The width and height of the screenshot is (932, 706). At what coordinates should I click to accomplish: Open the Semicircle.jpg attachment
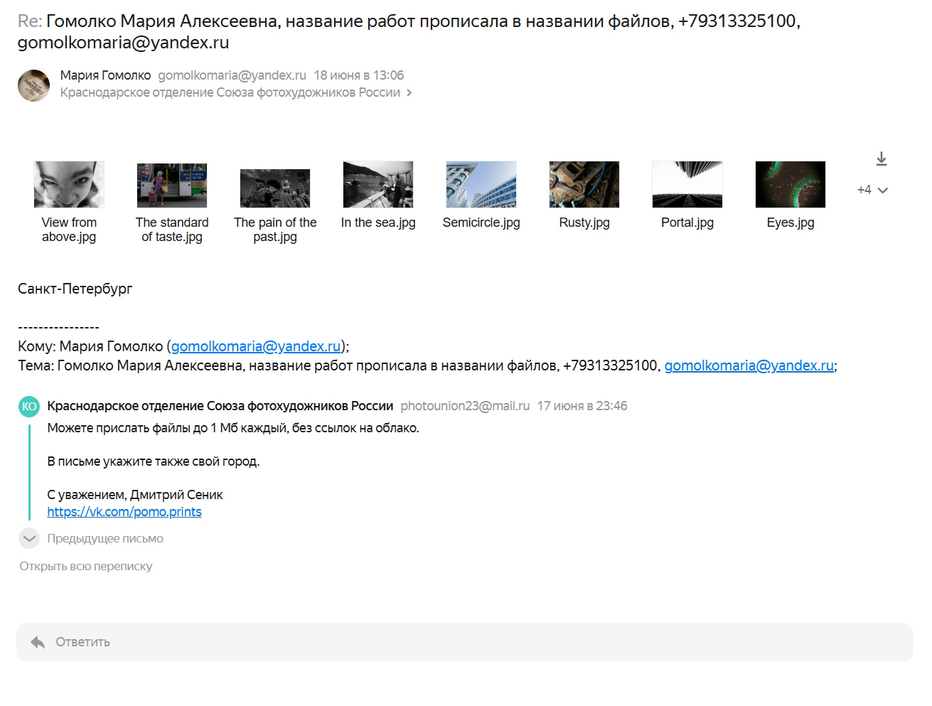481,185
